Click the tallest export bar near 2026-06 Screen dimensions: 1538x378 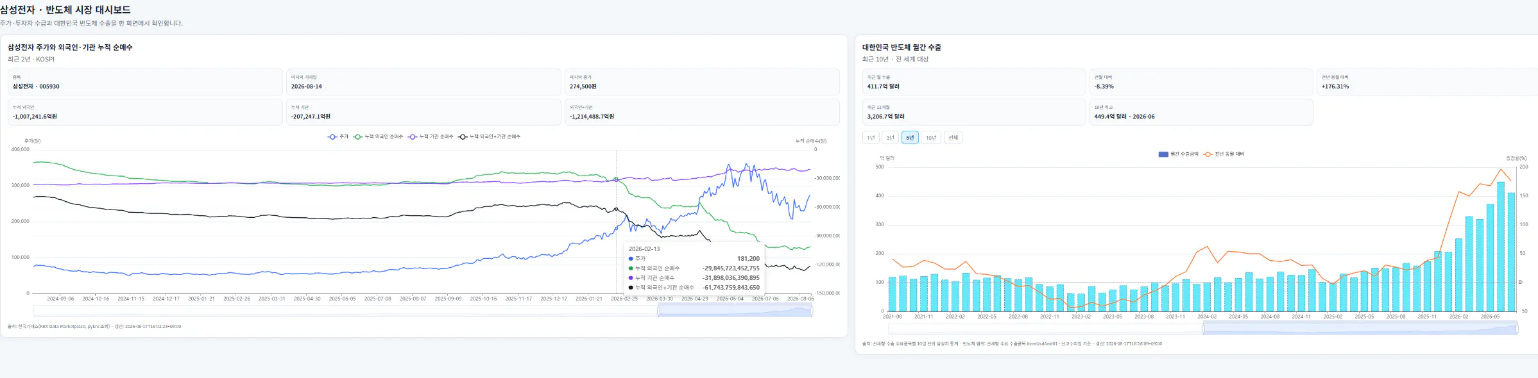click(1501, 247)
